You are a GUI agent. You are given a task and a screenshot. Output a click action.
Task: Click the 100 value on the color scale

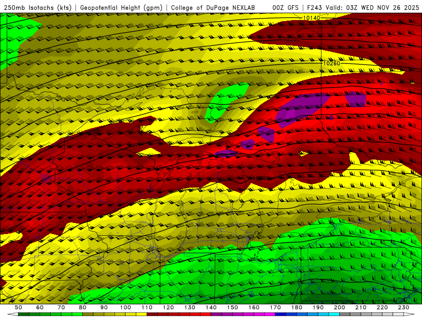[126, 307]
